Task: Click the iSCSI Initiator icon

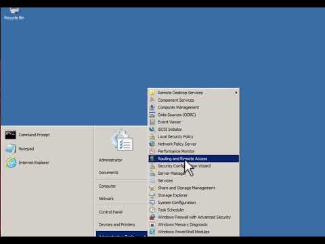Action: click(152, 129)
